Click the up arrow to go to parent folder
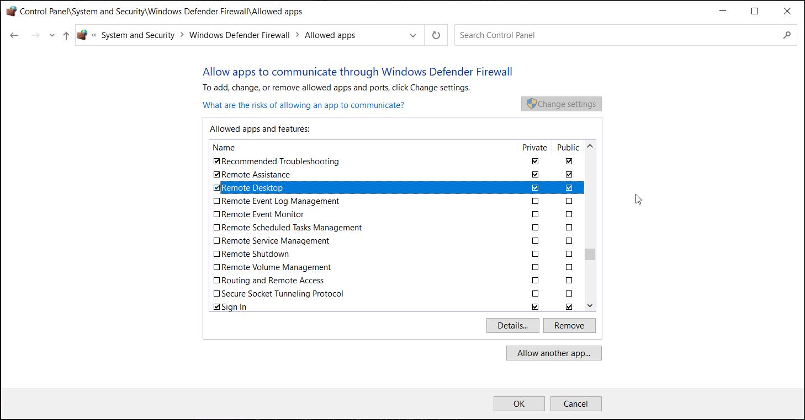 (x=66, y=35)
